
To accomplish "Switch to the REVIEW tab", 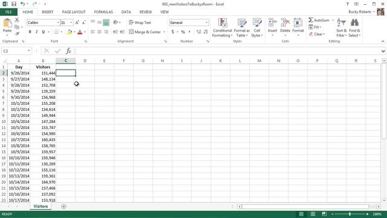I will coord(146,12).
